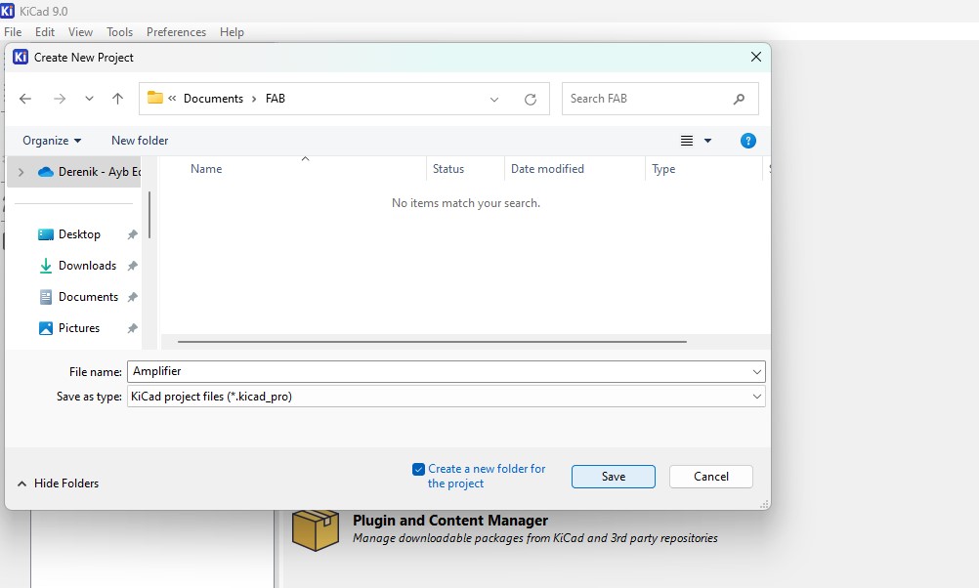
Task: Open view options dropdown arrow
Action: tap(707, 141)
